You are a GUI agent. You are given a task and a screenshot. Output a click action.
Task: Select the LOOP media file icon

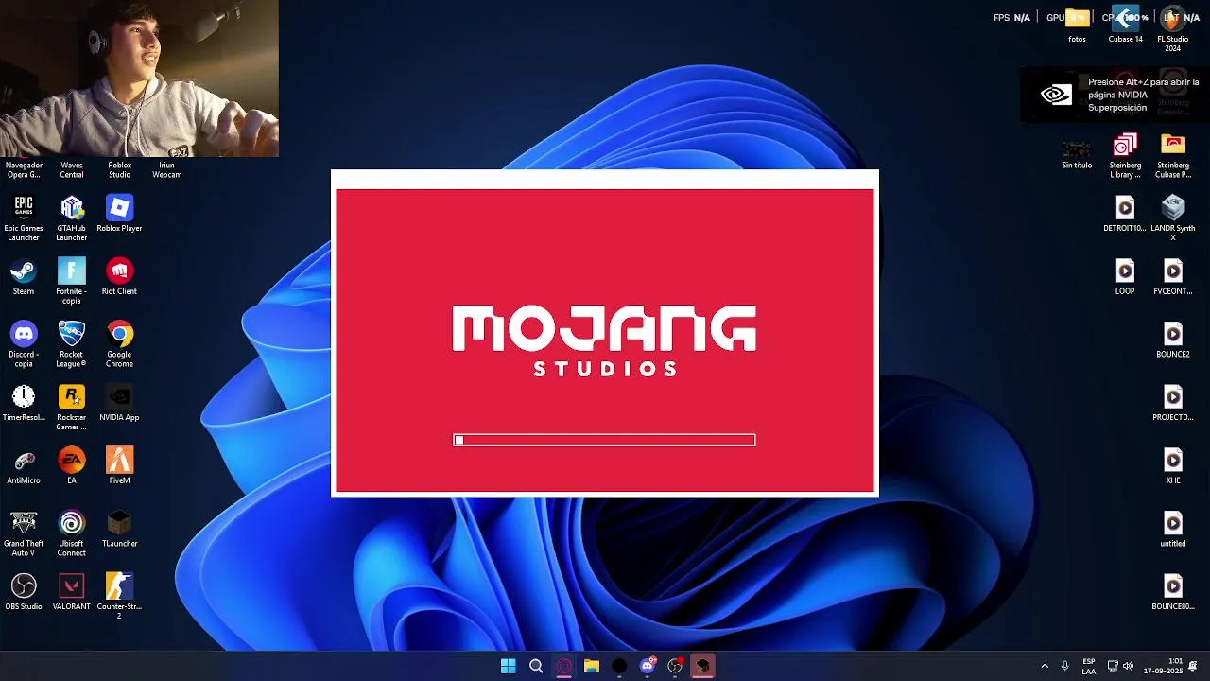(1125, 276)
